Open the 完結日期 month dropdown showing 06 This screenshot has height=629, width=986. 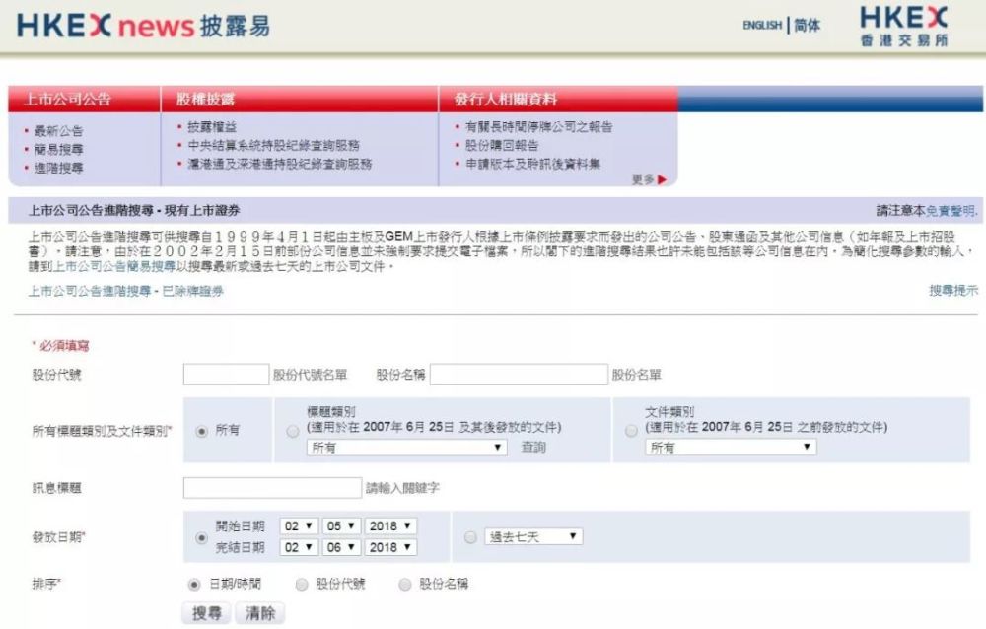coord(341,547)
